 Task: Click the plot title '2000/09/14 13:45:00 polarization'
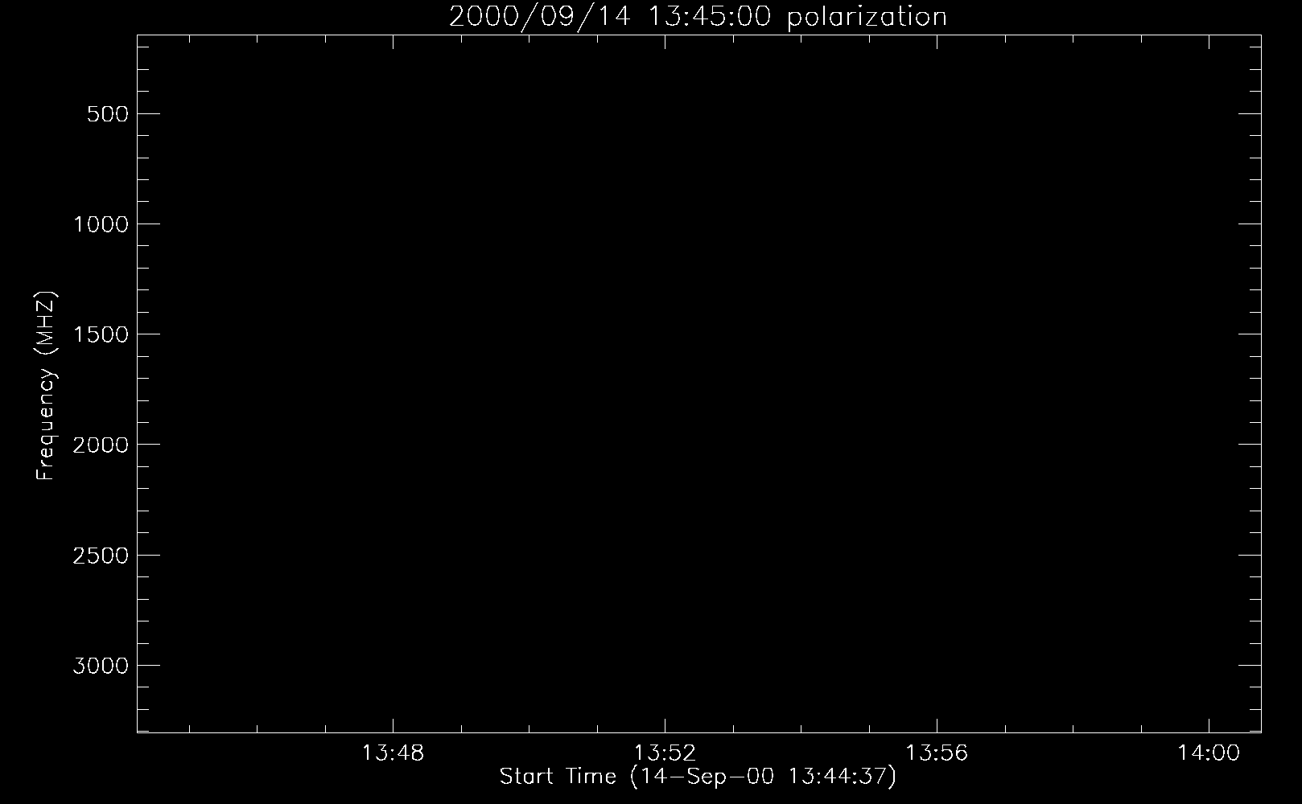click(698, 16)
